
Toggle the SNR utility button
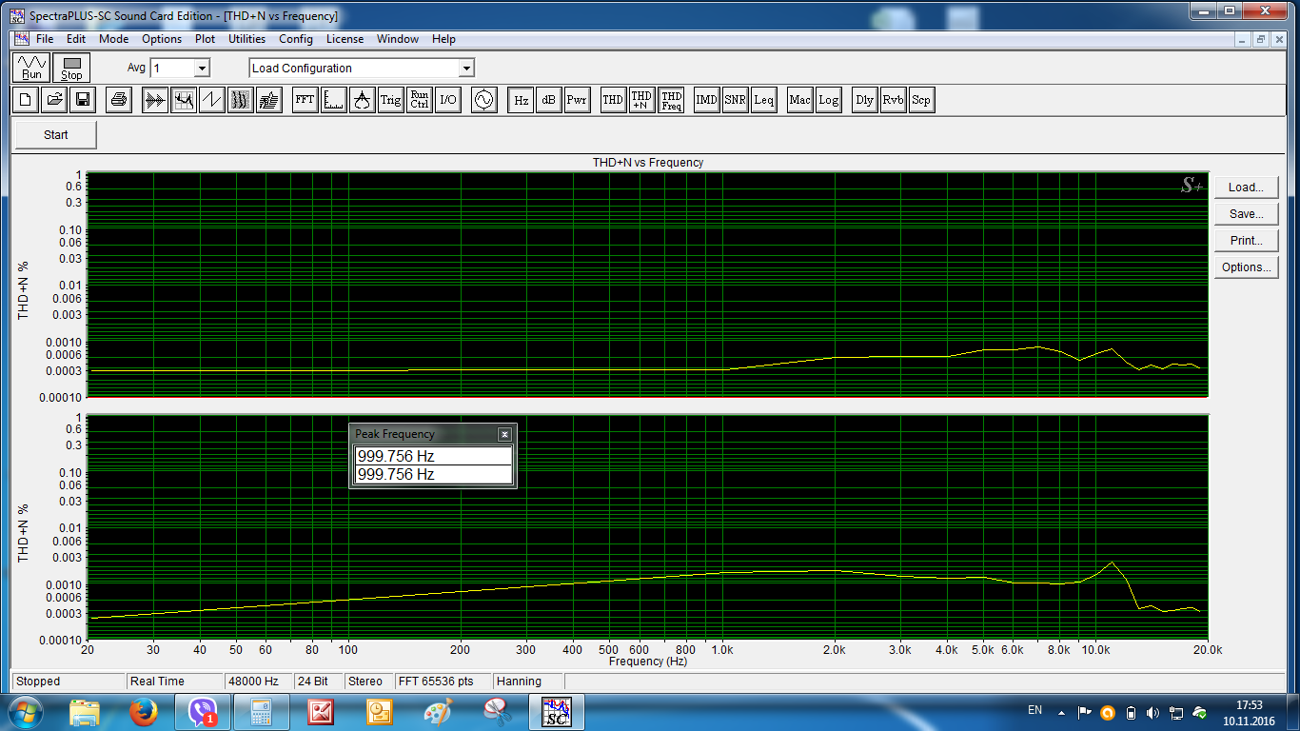click(x=735, y=99)
